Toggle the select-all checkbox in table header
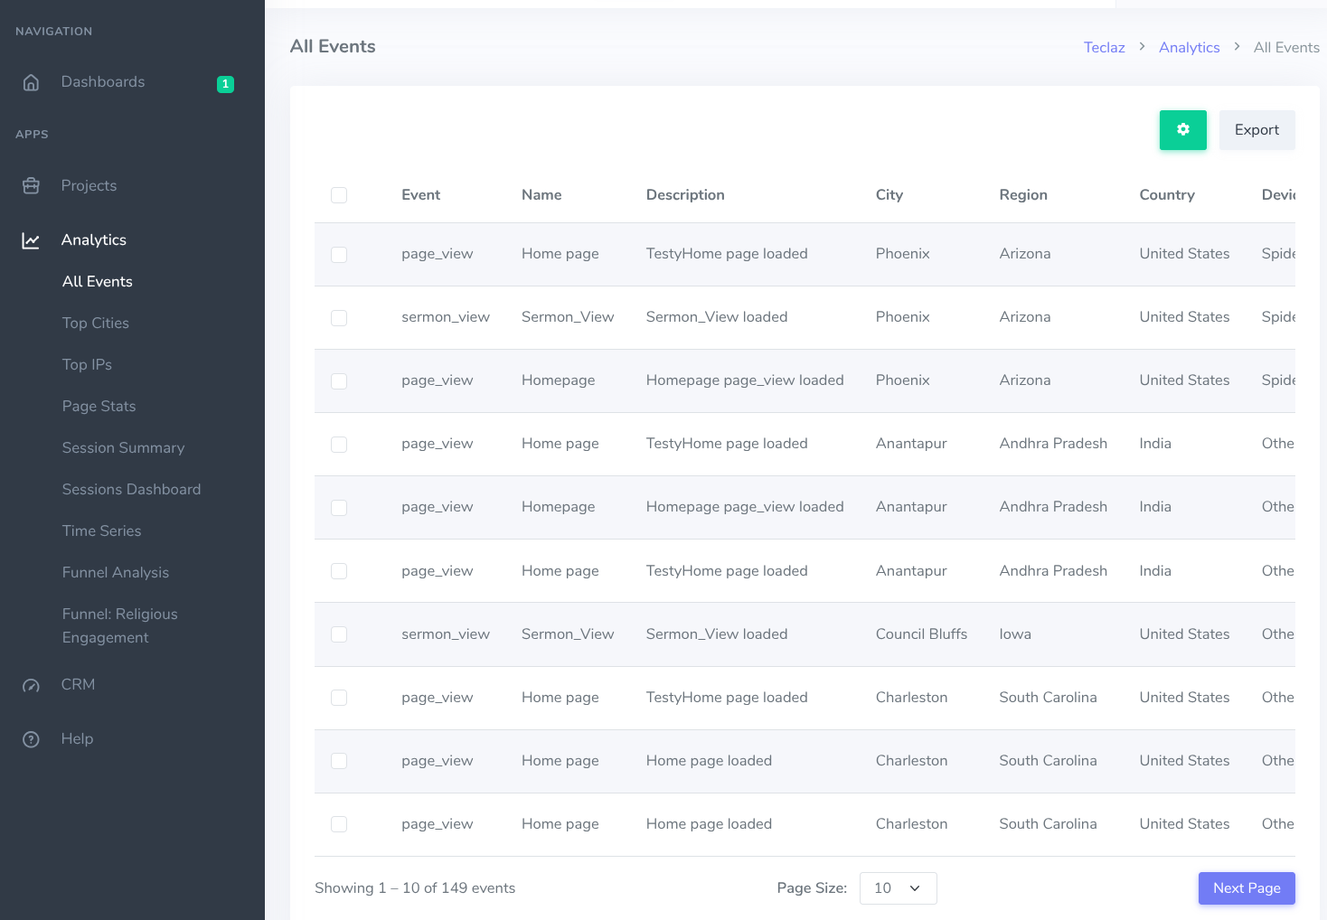 (x=339, y=195)
